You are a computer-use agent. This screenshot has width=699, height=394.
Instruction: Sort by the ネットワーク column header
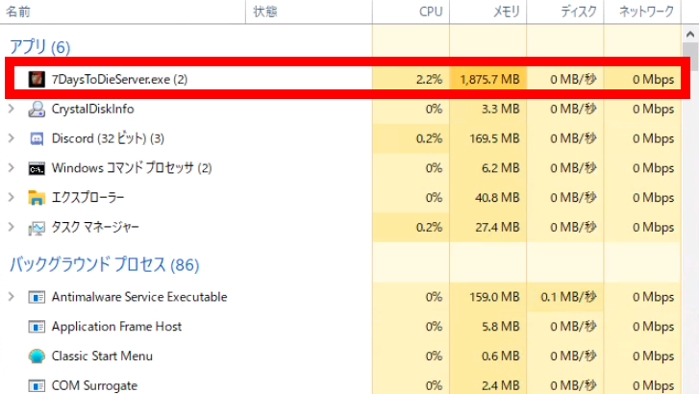click(646, 12)
